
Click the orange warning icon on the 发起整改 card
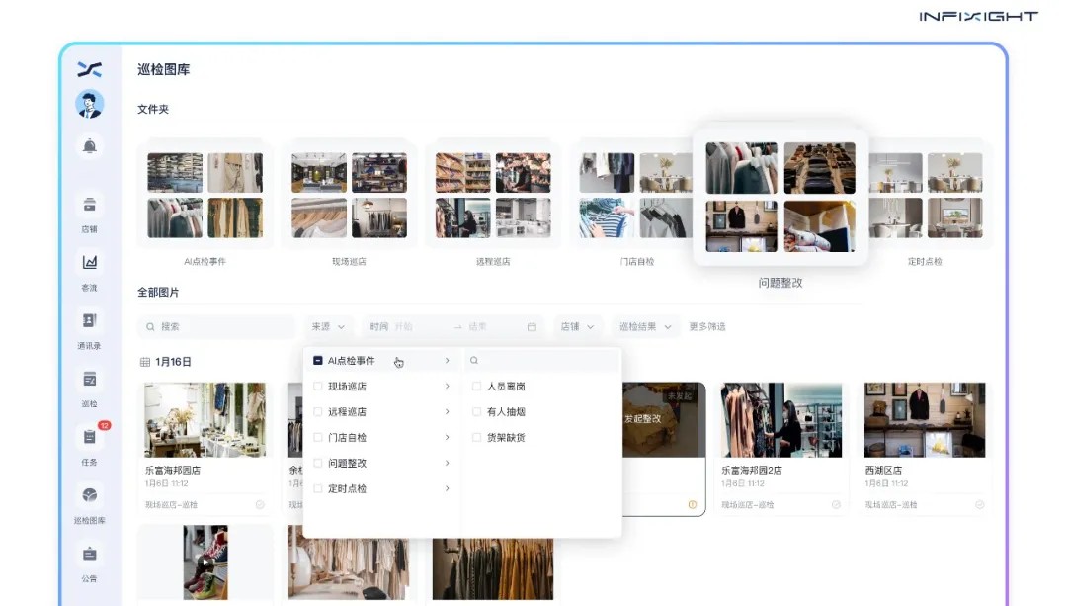(692, 504)
